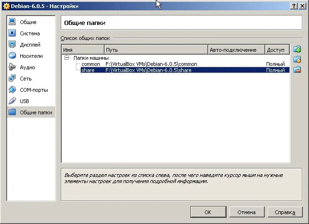Image resolution: width=309 pixels, height=224 pixels.
Task: Click the path F:\VirtualBox VMs\Debian-6.0.5\share
Action: click(148, 70)
